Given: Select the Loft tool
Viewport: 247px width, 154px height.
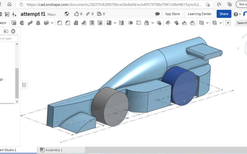Looking at the screenshot, I should (38, 23).
